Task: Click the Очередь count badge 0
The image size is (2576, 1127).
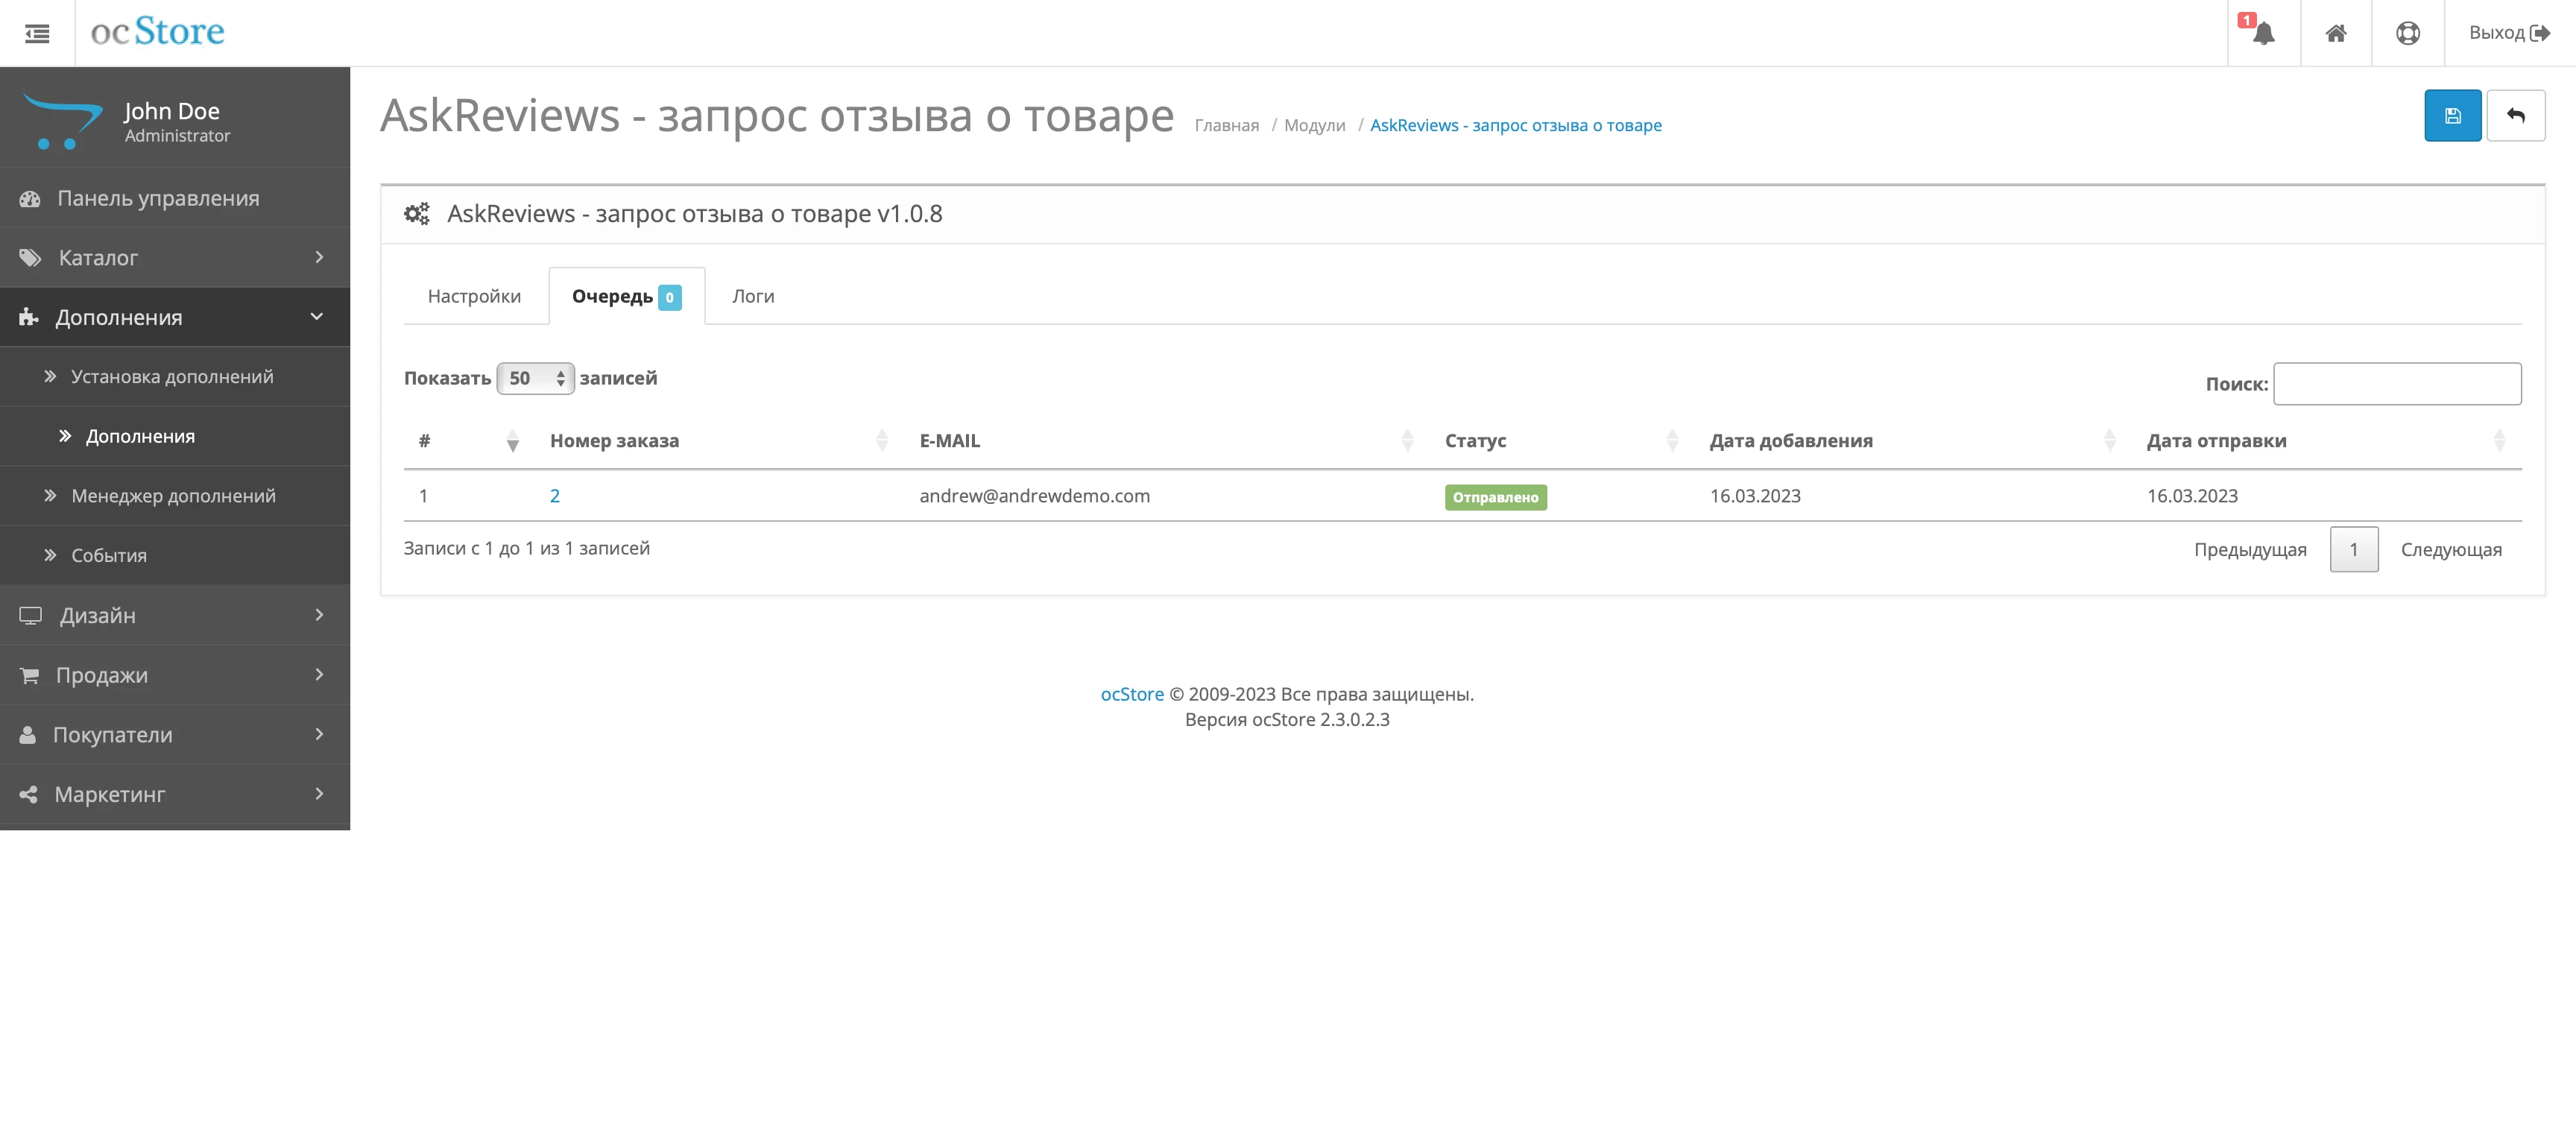Action: pos(670,297)
